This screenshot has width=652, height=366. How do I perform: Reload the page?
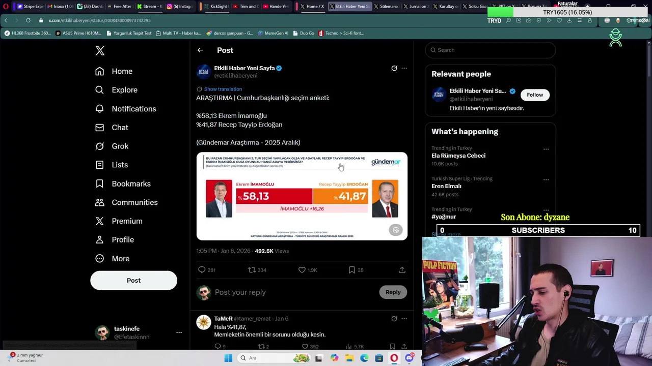pyautogui.click(x=28, y=20)
